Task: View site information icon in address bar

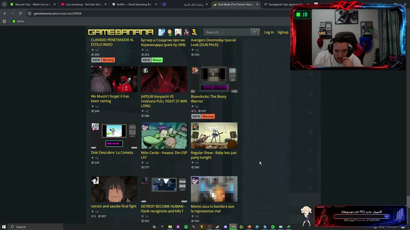Action: 29,13
